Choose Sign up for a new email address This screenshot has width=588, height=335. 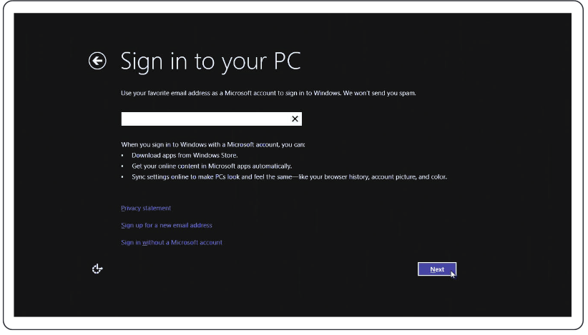tap(167, 225)
